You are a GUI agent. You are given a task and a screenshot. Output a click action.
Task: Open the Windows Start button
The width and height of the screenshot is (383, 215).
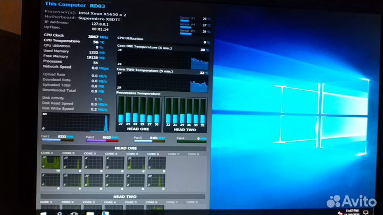(44, 213)
